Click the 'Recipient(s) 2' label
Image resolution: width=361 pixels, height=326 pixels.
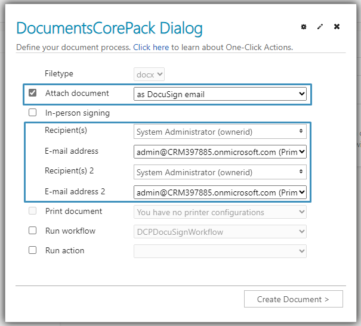[x=69, y=170]
